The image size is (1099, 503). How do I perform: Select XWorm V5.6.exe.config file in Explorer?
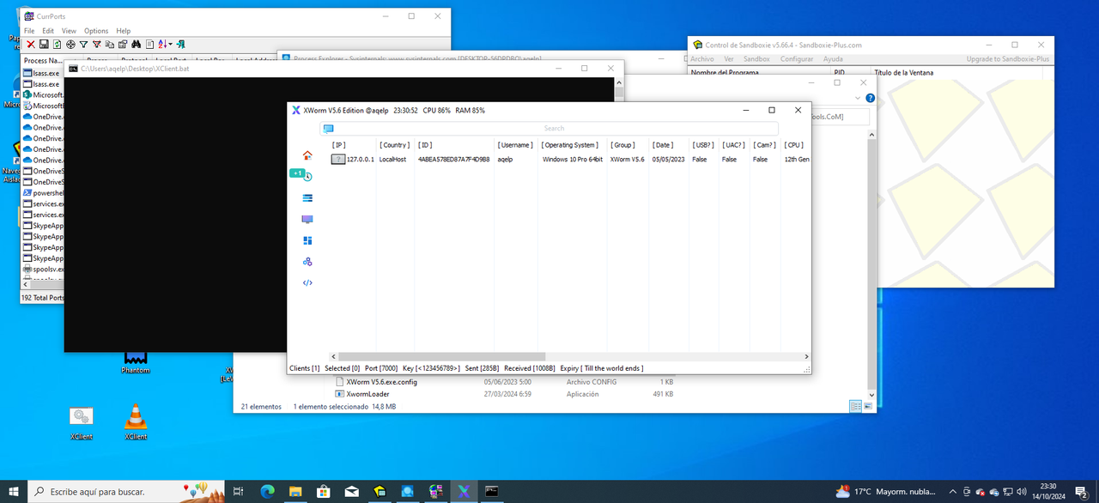(381, 382)
